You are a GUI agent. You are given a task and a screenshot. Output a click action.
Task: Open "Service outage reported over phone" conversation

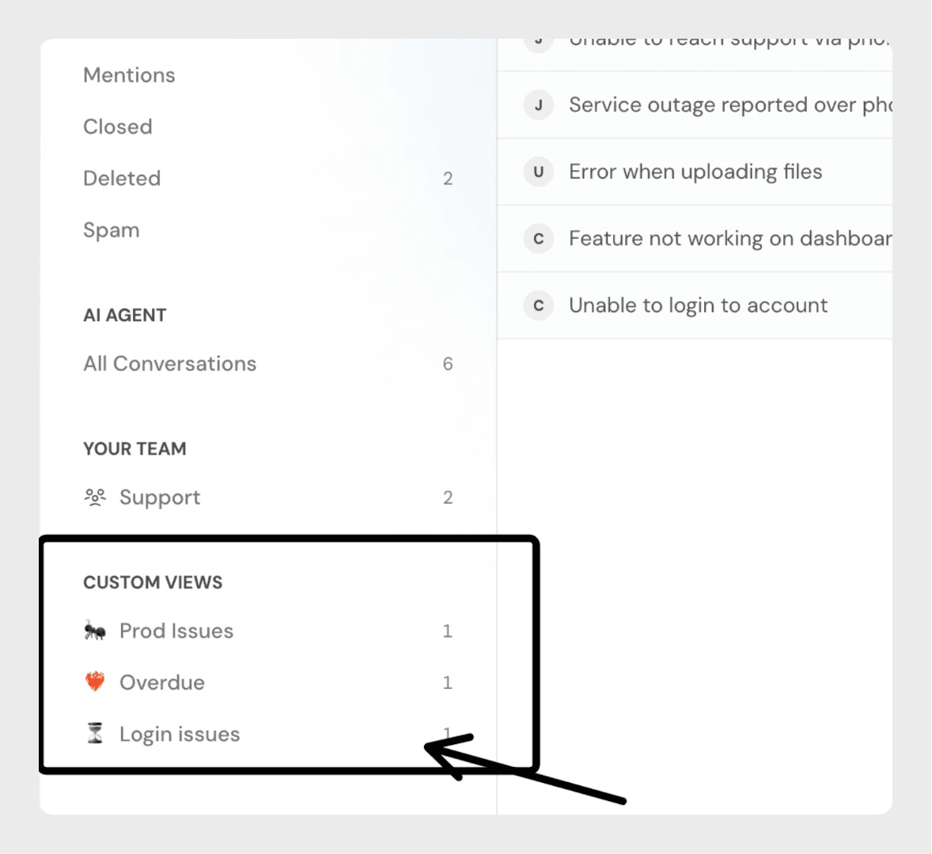click(x=728, y=105)
